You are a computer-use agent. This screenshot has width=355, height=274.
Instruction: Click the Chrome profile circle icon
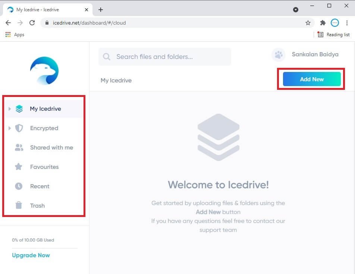click(x=335, y=23)
